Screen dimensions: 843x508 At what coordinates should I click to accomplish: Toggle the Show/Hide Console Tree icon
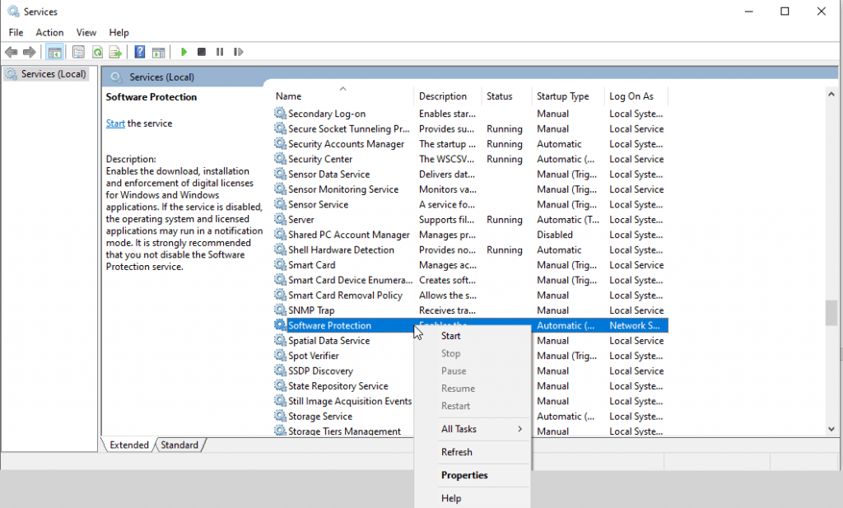click(54, 52)
